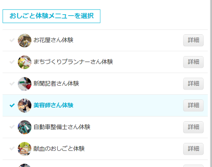
Task: Show 詳細 for 献血のおしごと体験
Action: [x=193, y=149]
